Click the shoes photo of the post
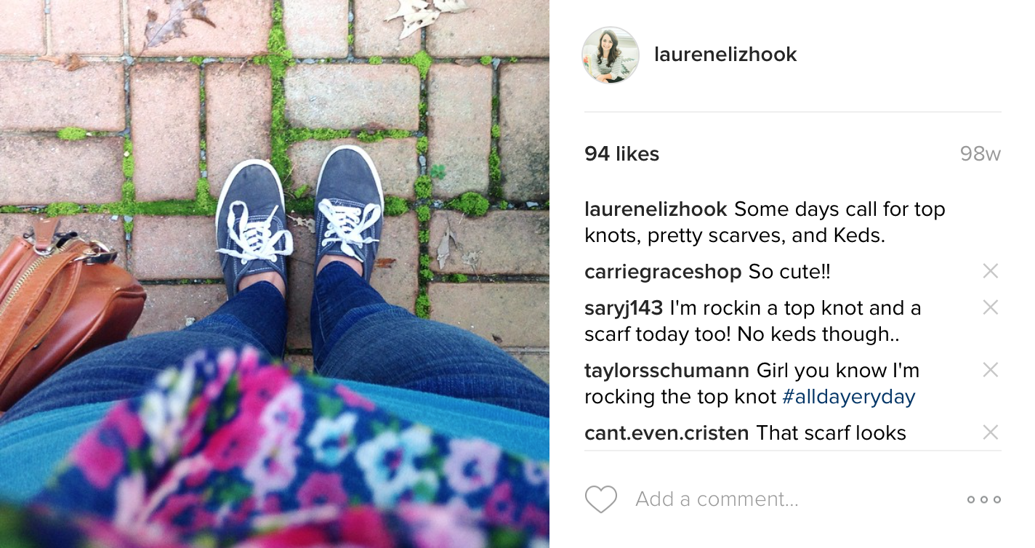Image resolution: width=1035 pixels, height=548 pixels. [274, 274]
